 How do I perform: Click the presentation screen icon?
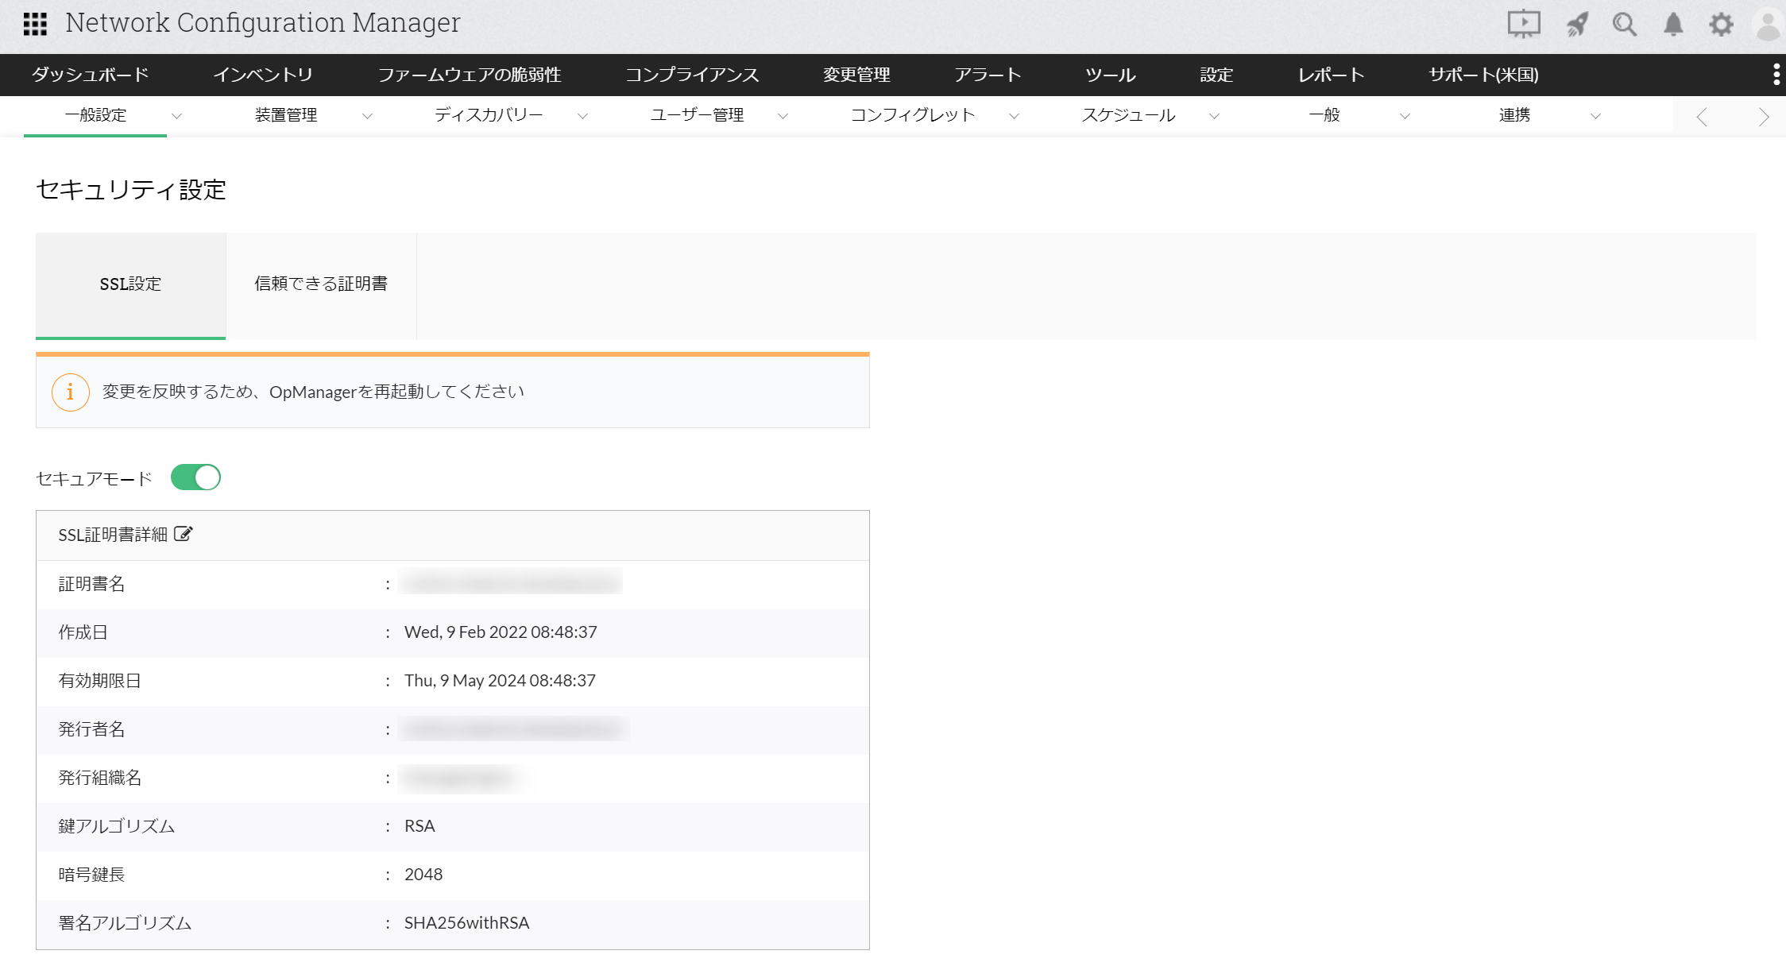pyautogui.click(x=1523, y=24)
